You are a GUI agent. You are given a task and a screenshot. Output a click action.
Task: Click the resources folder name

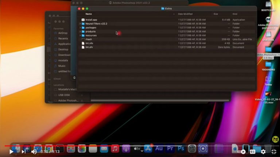click(91, 35)
